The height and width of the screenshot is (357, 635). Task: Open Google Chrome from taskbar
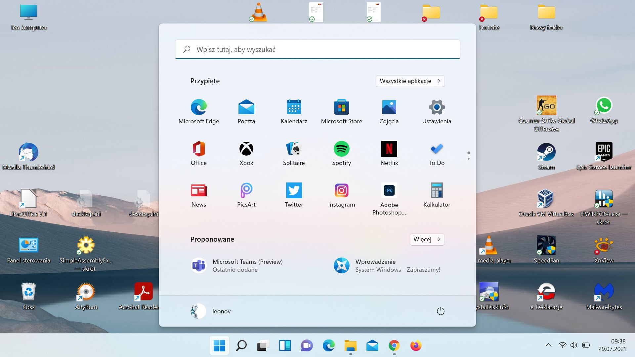[394, 346]
